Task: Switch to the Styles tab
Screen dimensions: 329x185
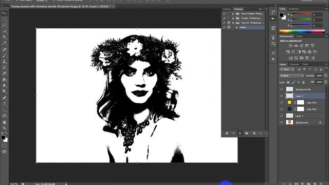Action: point(299,36)
